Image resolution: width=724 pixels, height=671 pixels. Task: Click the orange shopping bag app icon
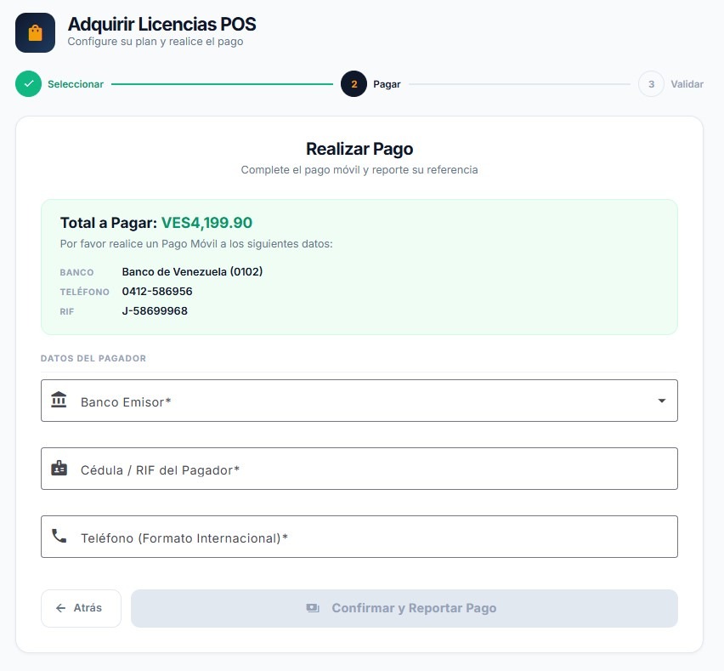pos(34,32)
